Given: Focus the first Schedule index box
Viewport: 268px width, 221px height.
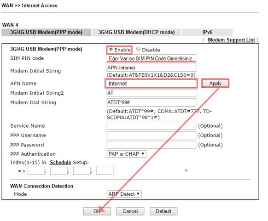Looking at the screenshot, I should coord(36,171).
